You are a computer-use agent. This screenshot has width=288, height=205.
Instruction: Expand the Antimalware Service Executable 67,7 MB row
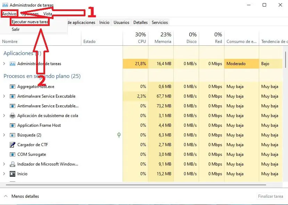point(4,96)
